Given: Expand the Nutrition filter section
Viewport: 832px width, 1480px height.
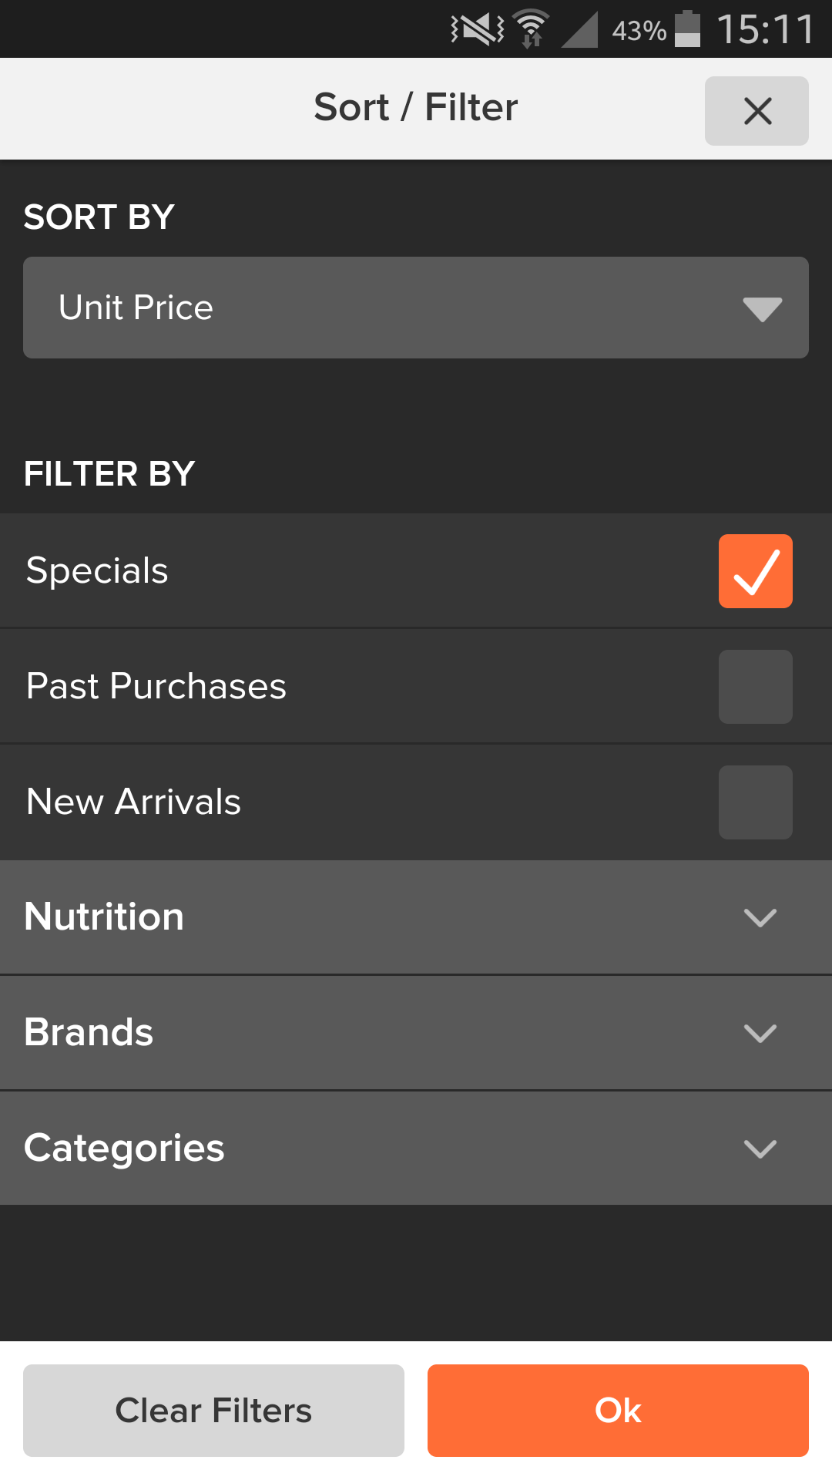Looking at the screenshot, I should 416,917.
